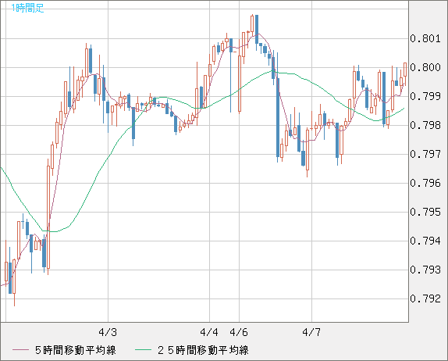
Task: Click the 0.794 price axis label
Action: click(425, 241)
